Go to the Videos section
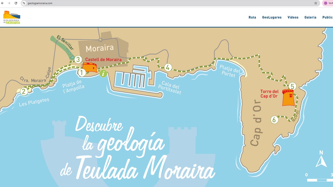333x187 pixels. coord(293,17)
